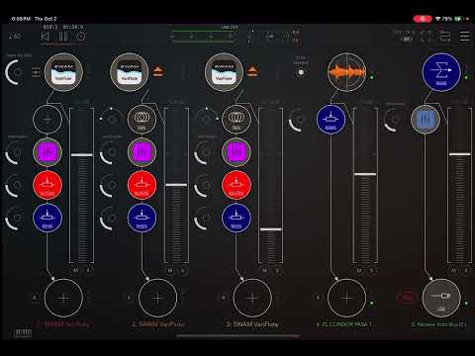Select the '1: SWAM VariFlute' channel label
This screenshot has height=356, width=475.
click(x=63, y=324)
